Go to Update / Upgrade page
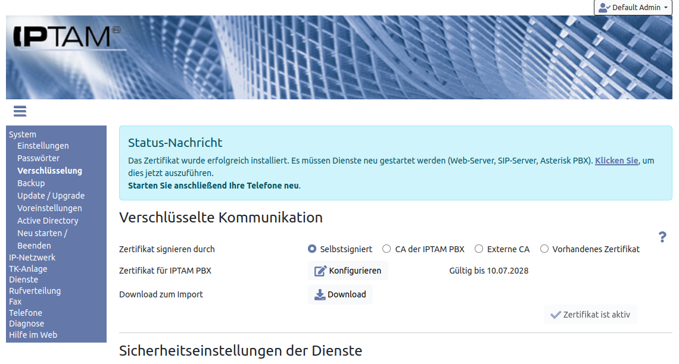 [x=51, y=196]
